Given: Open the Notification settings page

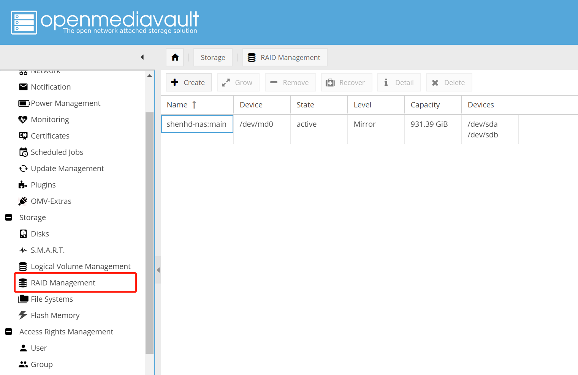Looking at the screenshot, I should [51, 87].
